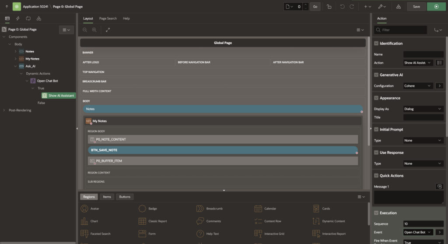448x244 pixels.
Task: Click the page lock icon
Action: click(329, 7)
